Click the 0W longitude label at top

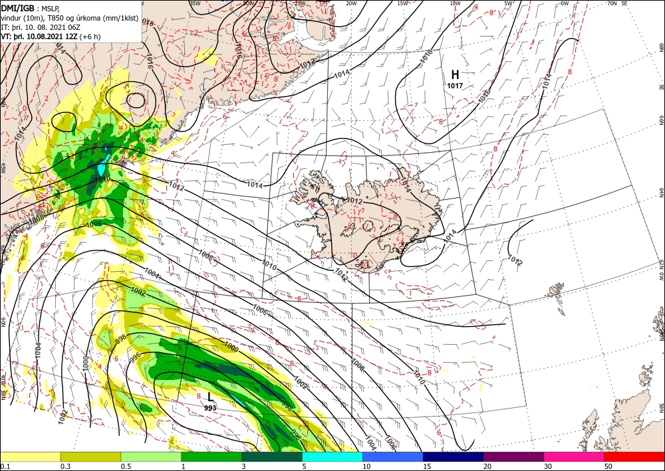pyautogui.click(x=565, y=3)
